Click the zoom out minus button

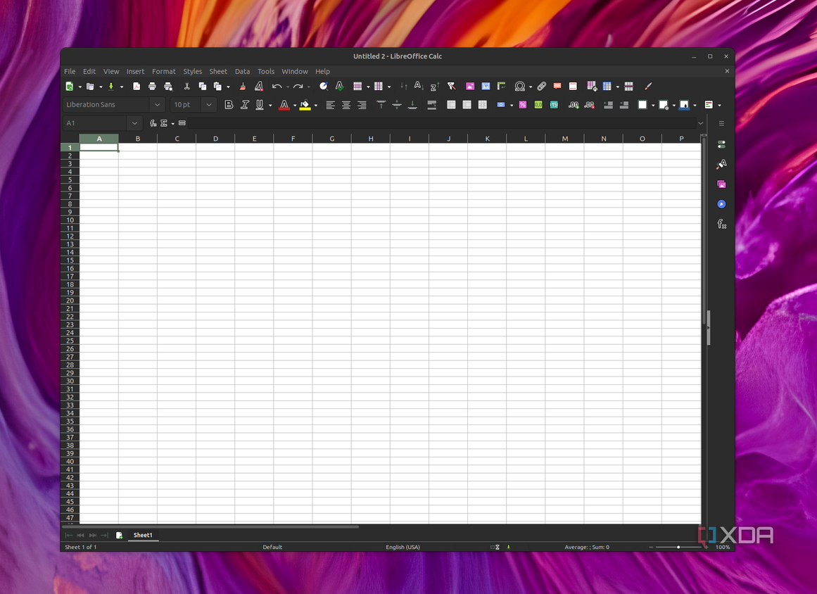[651, 547]
